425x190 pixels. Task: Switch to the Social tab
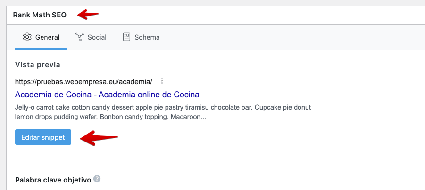click(91, 37)
